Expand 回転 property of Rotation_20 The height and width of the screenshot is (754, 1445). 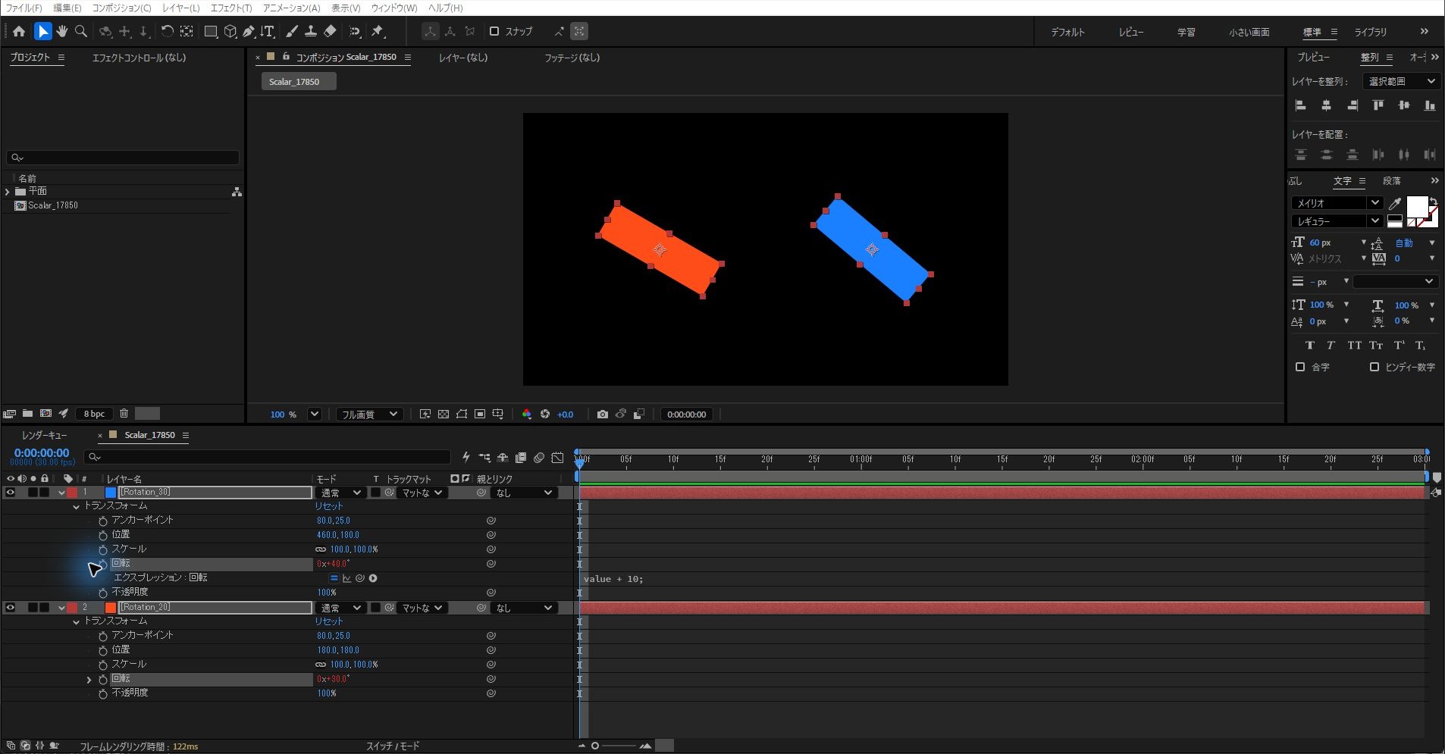coord(89,680)
